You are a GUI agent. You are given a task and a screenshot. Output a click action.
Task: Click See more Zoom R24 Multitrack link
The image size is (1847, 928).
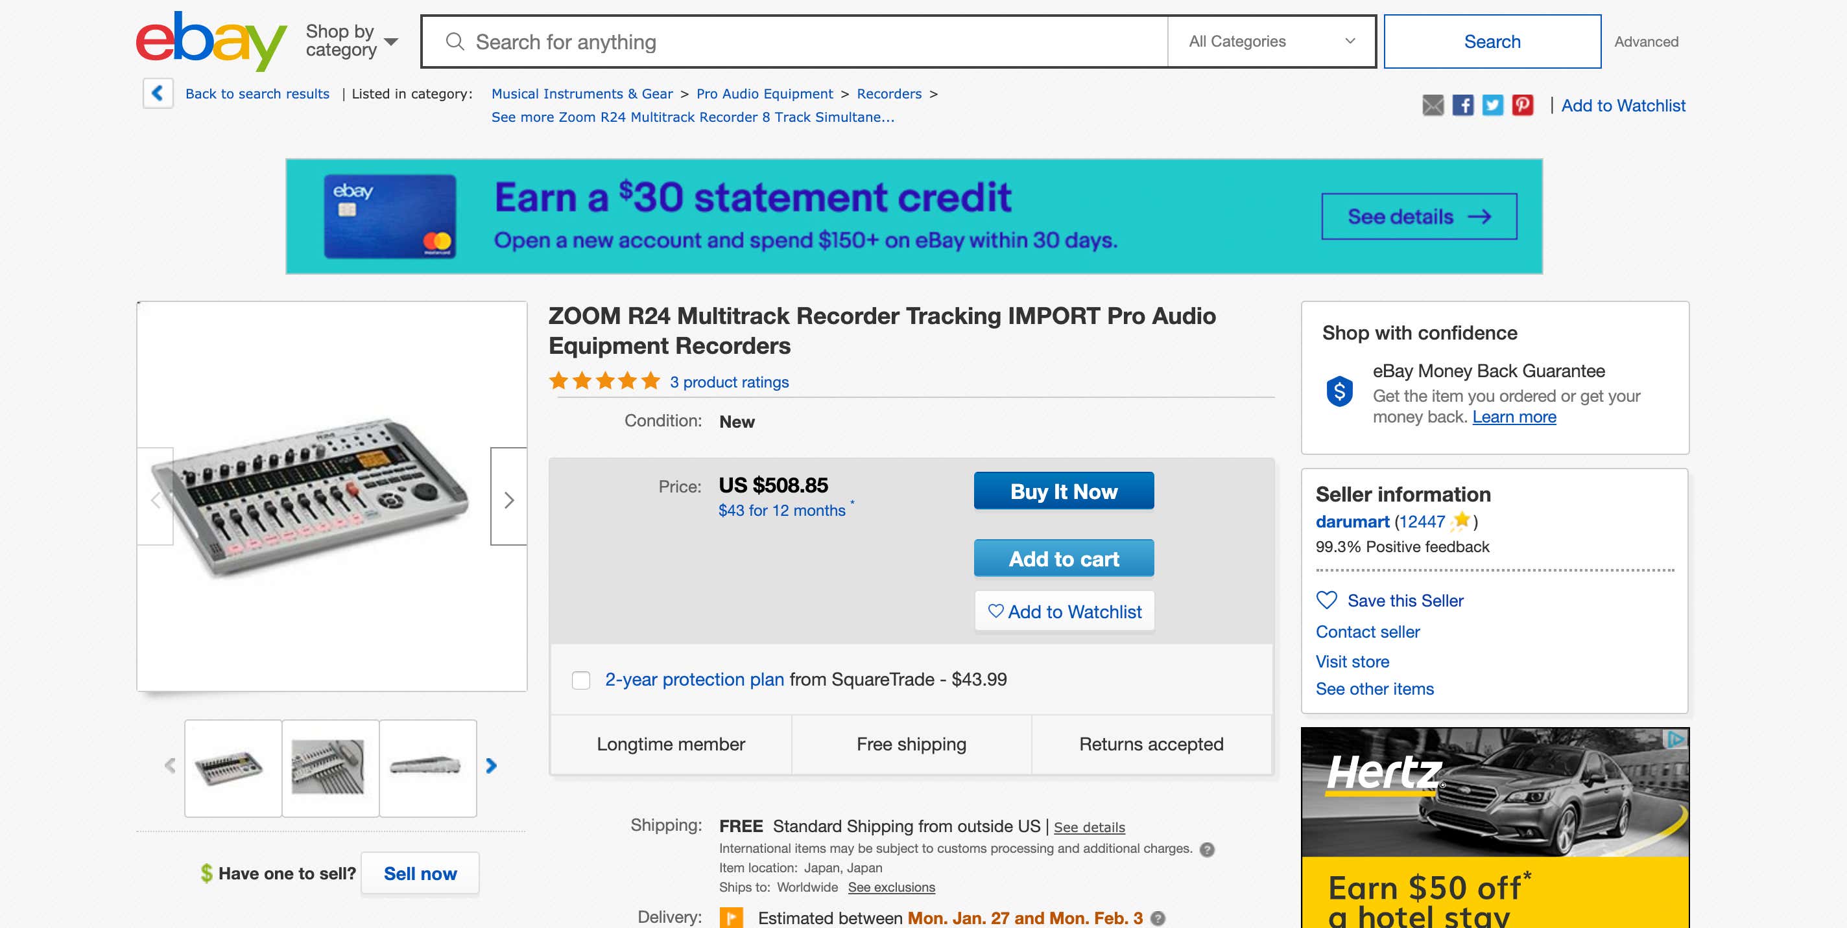pos(693,117)
